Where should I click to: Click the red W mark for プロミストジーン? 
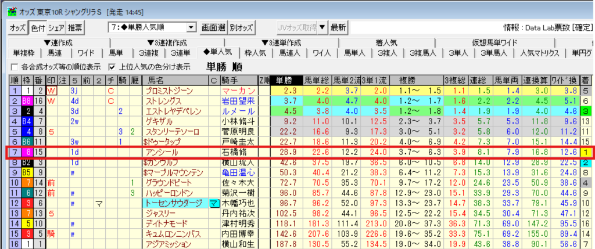pyautogui.click(x=51, y=91)
